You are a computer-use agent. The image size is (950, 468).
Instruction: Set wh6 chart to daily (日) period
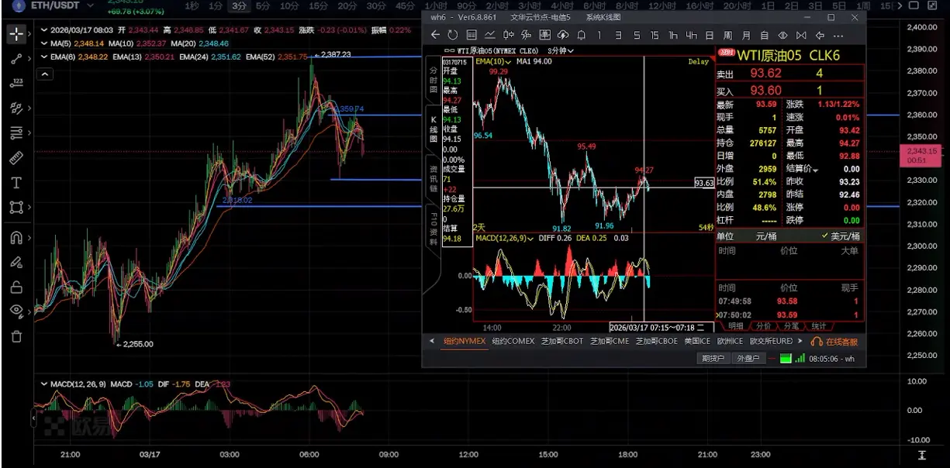[710, 35]
